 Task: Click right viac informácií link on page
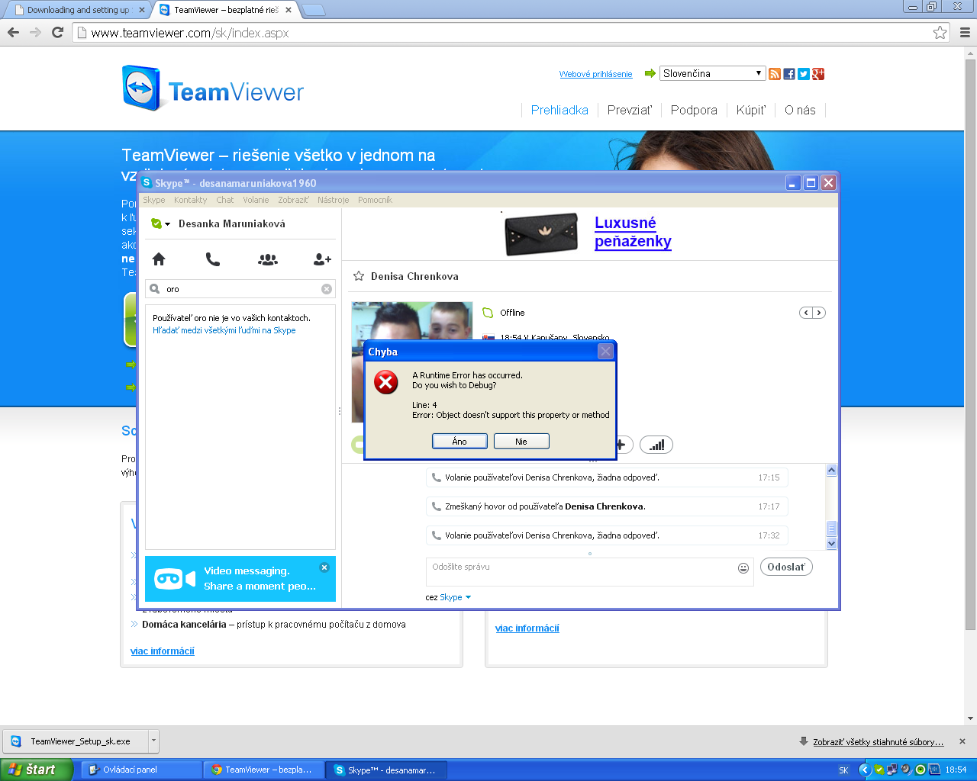[527, 628]
